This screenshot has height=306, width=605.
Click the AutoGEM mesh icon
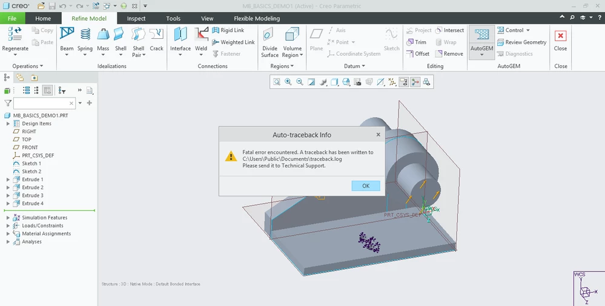click(x=481, y=35)
